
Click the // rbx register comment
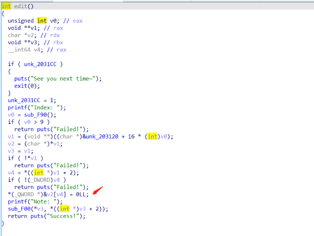point(57,42)
